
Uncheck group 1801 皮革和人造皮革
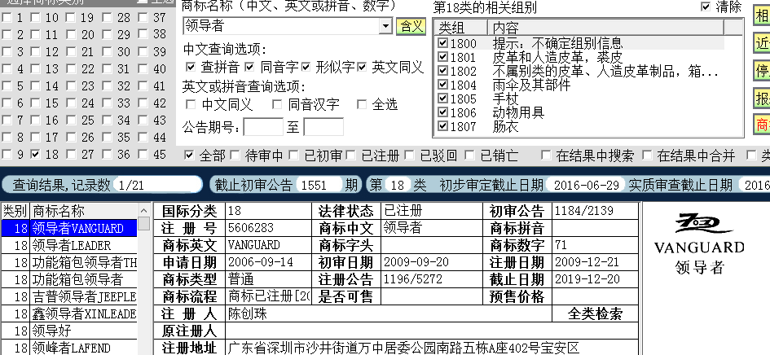coord(443,57)
